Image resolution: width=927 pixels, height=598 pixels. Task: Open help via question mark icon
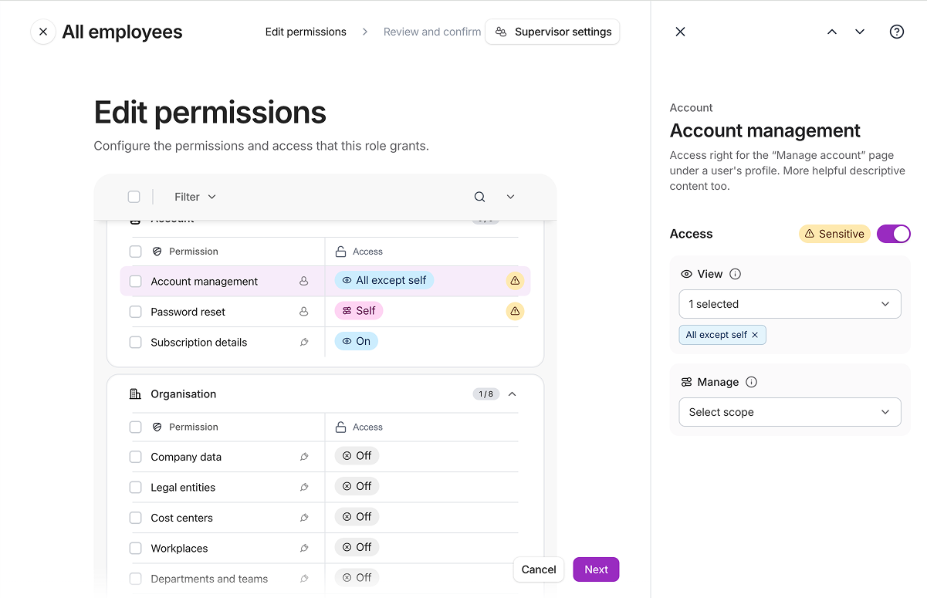coord(896,32)
